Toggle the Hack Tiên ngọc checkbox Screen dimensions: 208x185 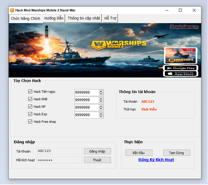[30, 91]
